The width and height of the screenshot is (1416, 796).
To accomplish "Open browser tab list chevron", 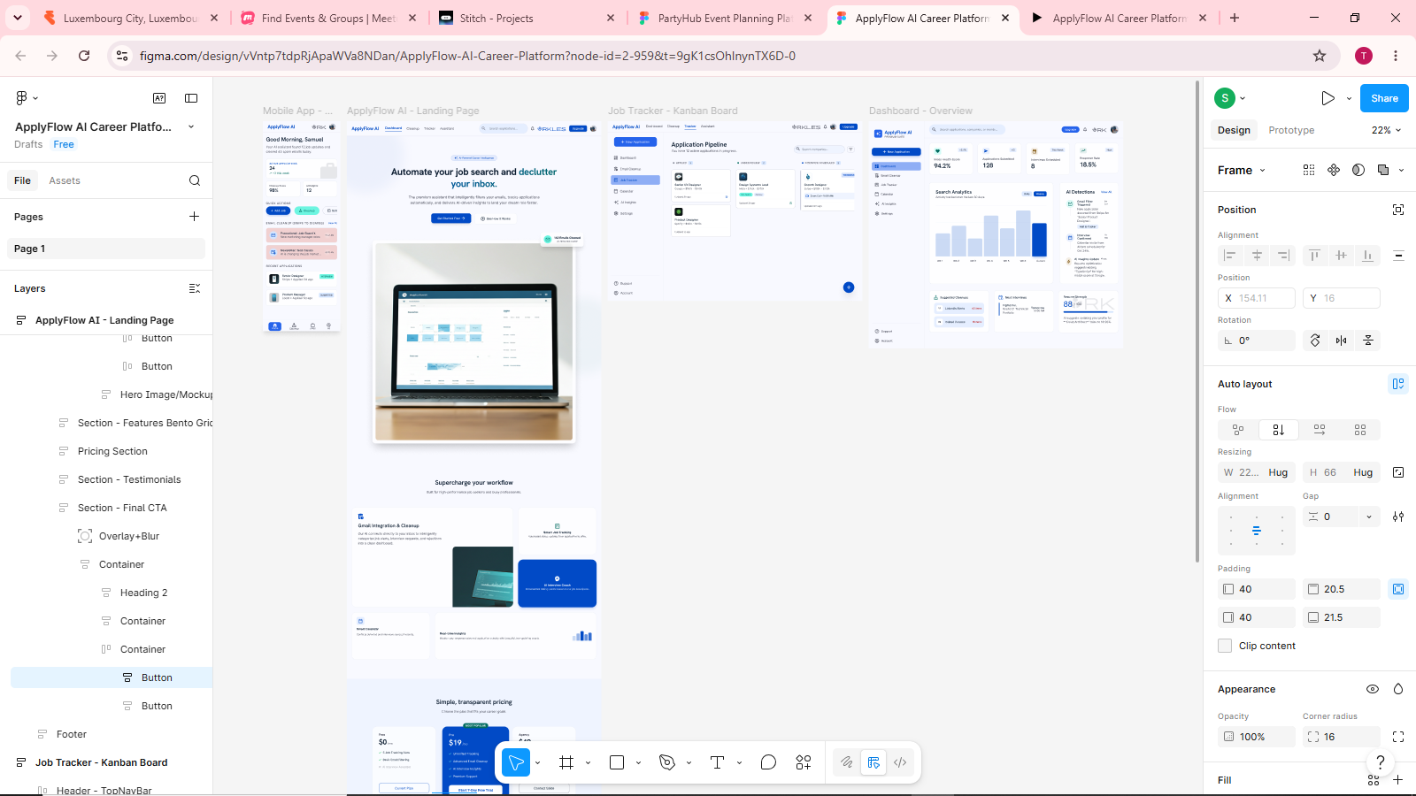I will 18,18.
